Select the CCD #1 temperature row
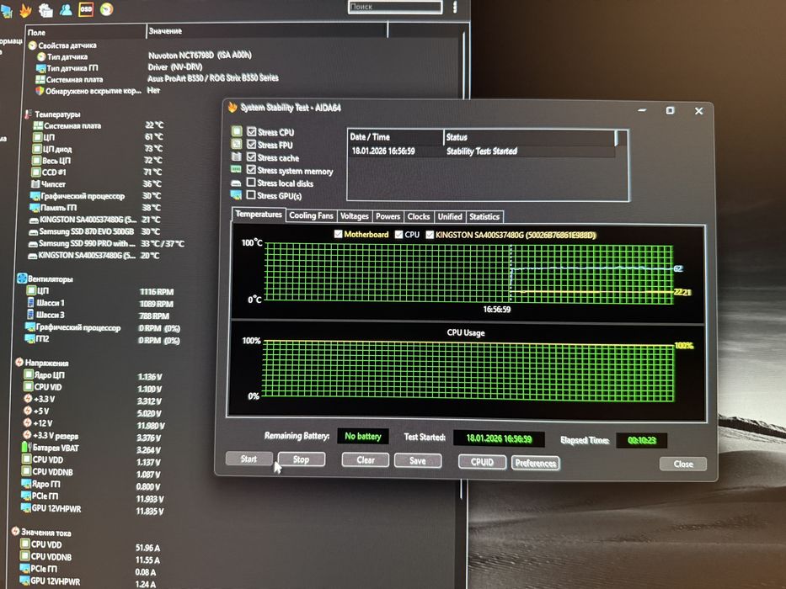This screenshot has height=589, width=786. tap(98, 172)
